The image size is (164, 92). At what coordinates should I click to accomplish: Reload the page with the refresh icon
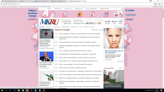6,4
